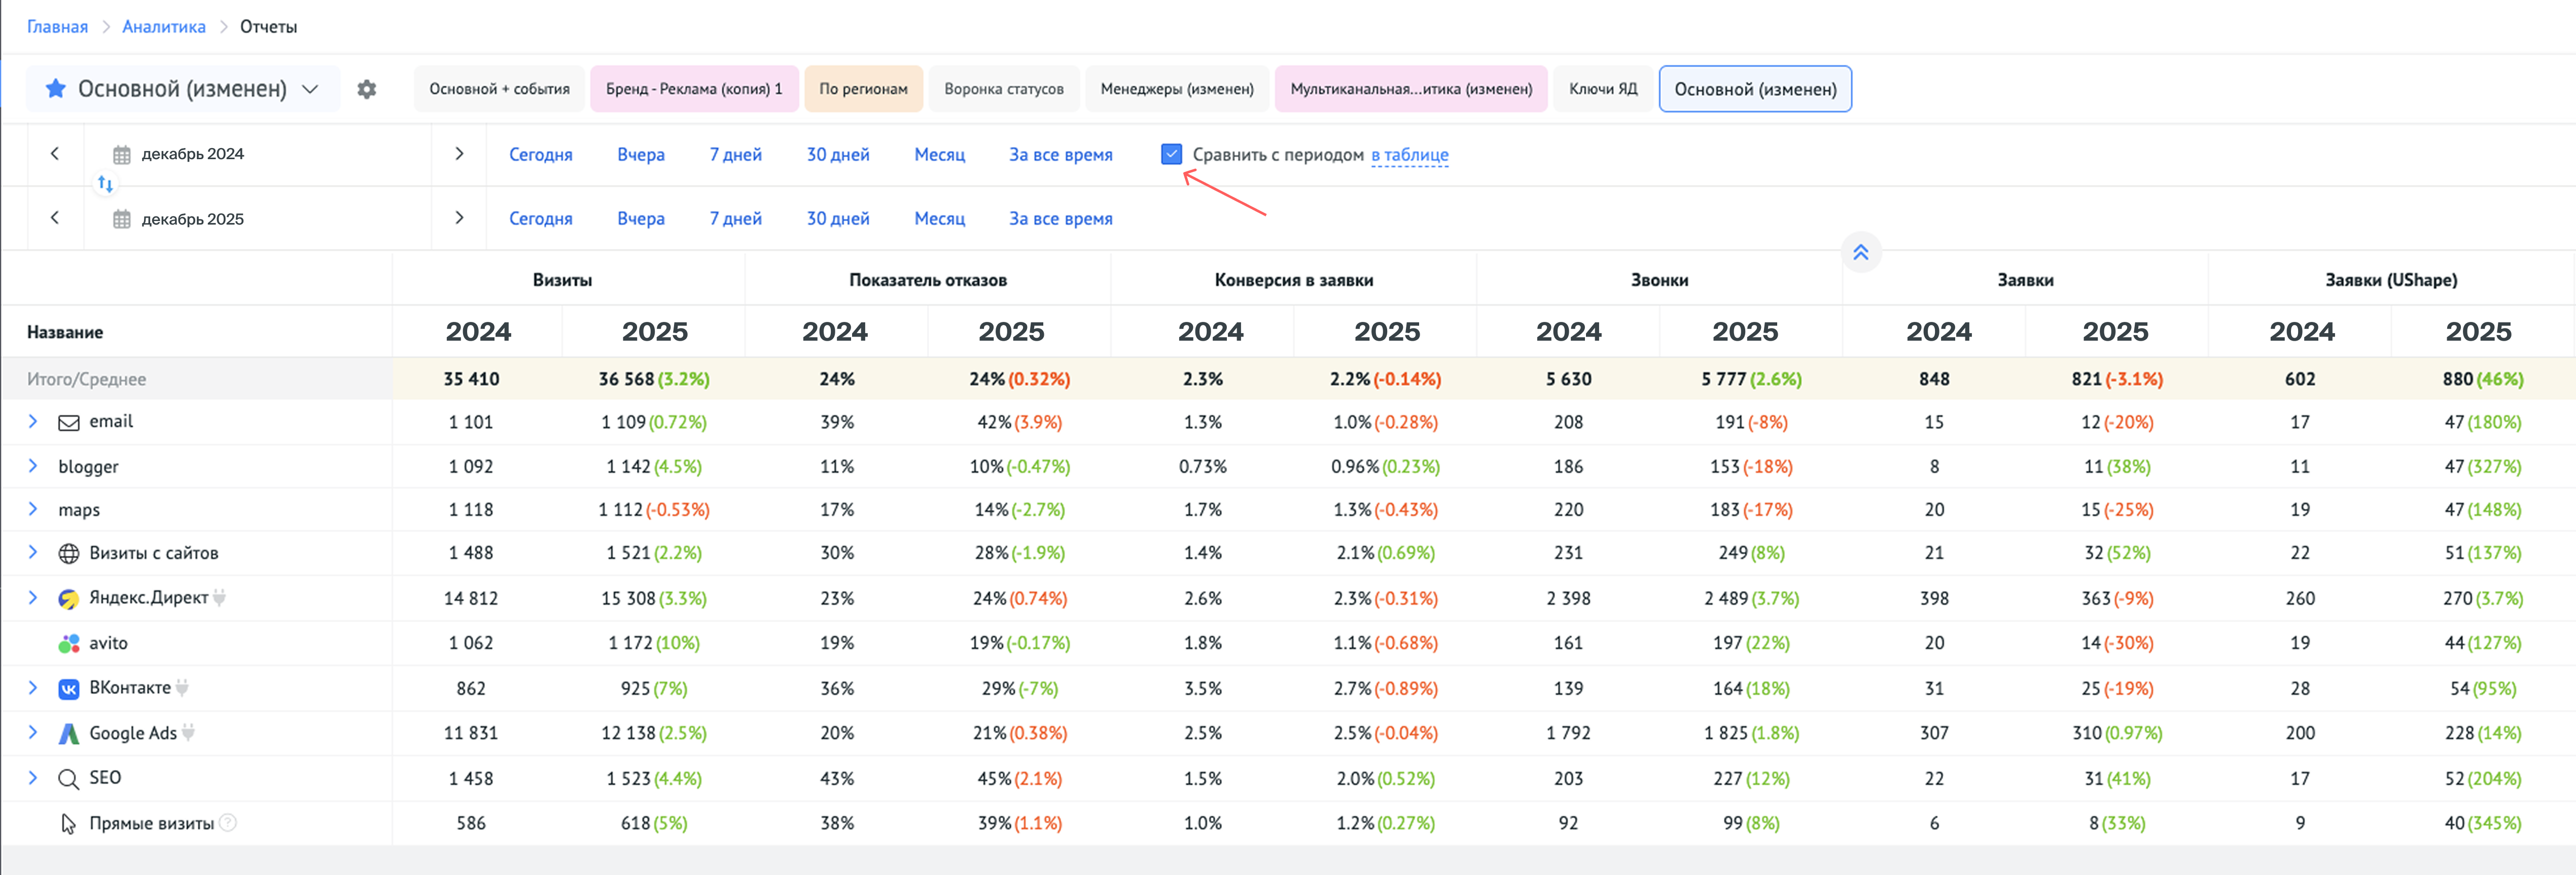Select 30 дней for the first period
This screenshot has height=875, width=2576.
837,154
